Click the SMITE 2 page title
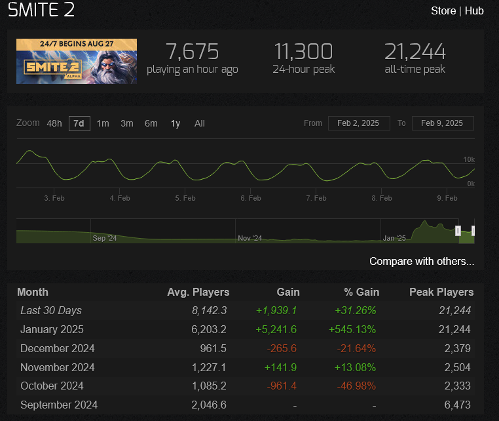This screenshot has height=421, width=499. click(x=41, y=10)
